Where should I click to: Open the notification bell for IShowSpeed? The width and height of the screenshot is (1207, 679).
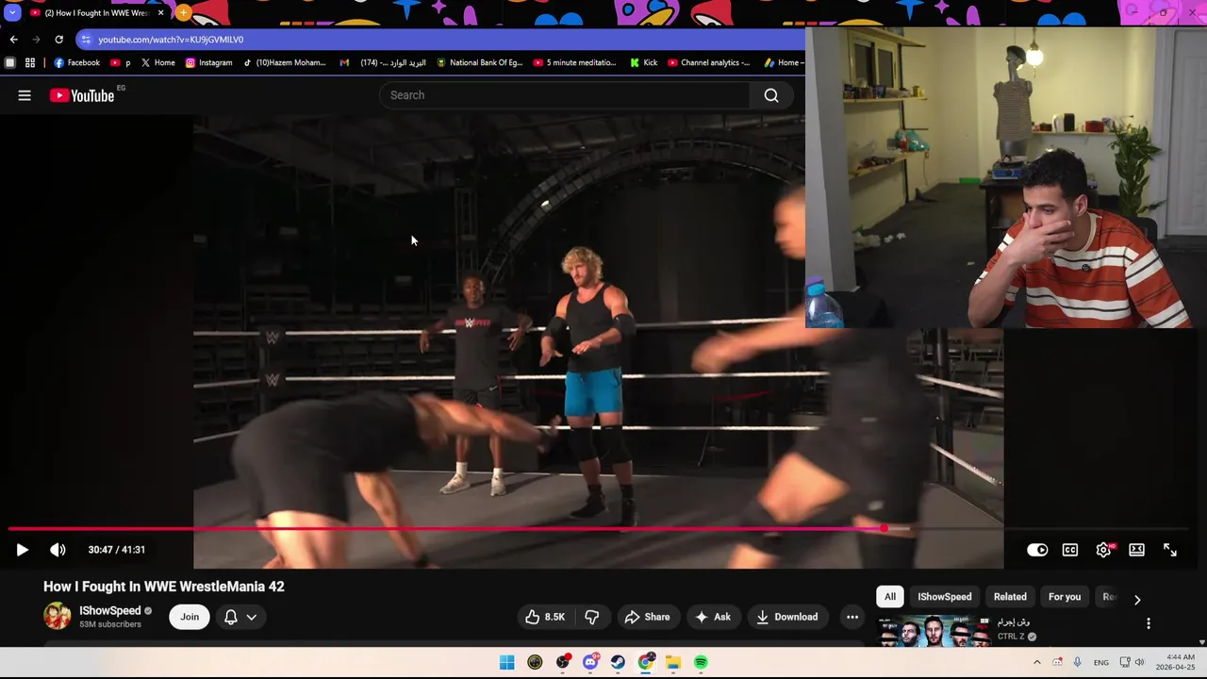coord(231,617)
